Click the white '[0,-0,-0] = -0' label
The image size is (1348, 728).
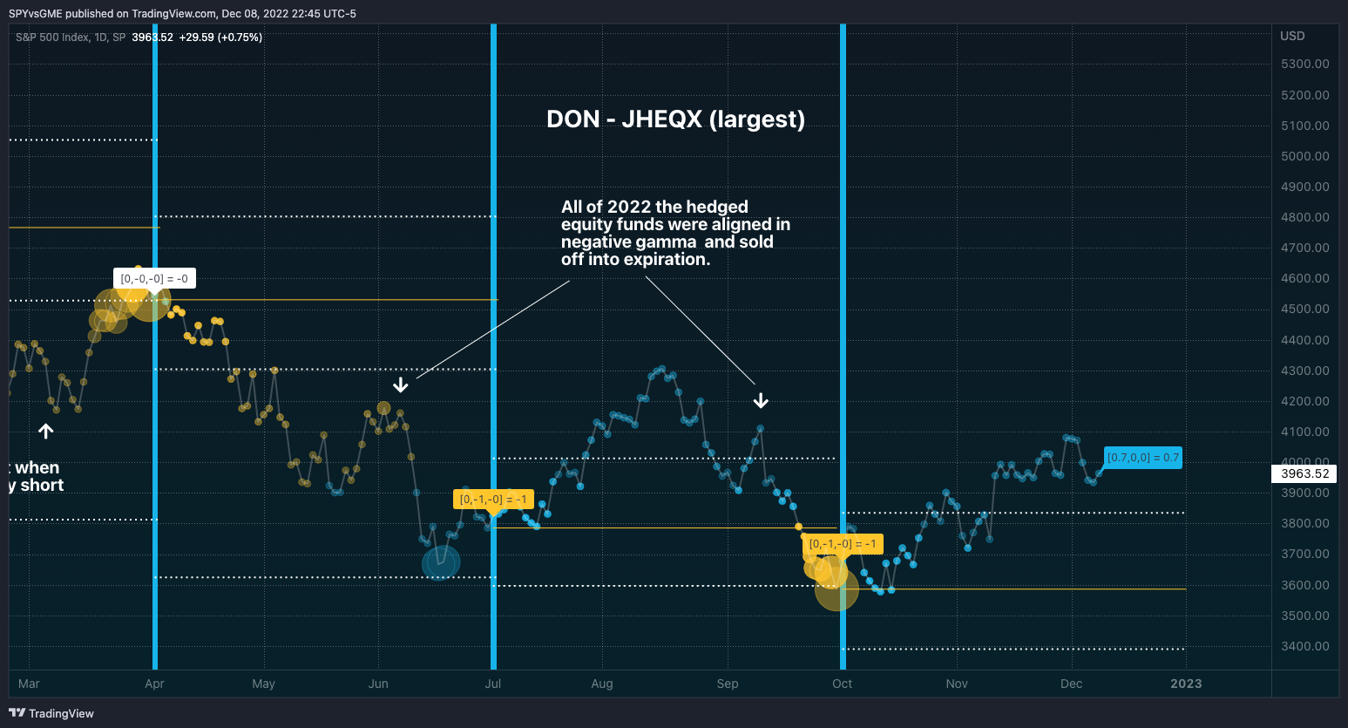click(x=154, y=279)
